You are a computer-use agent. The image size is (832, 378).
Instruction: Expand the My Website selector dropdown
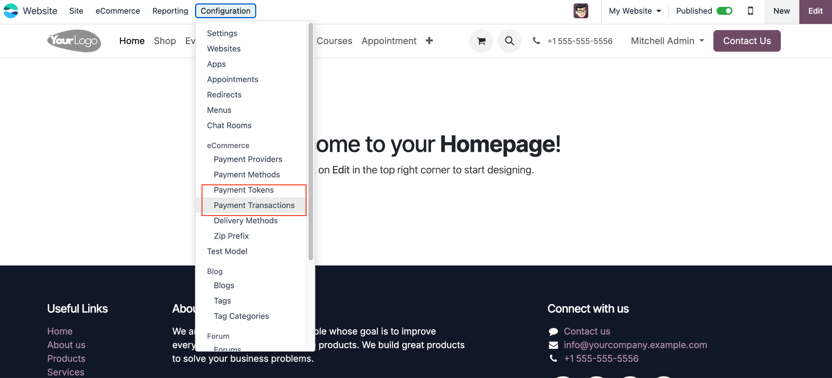(x=635, y=11)
